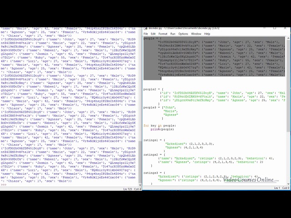Click the editor scrollbar down arrow
Image resolution: width=291 pixels, height=218 pixels.
(288, 183)
